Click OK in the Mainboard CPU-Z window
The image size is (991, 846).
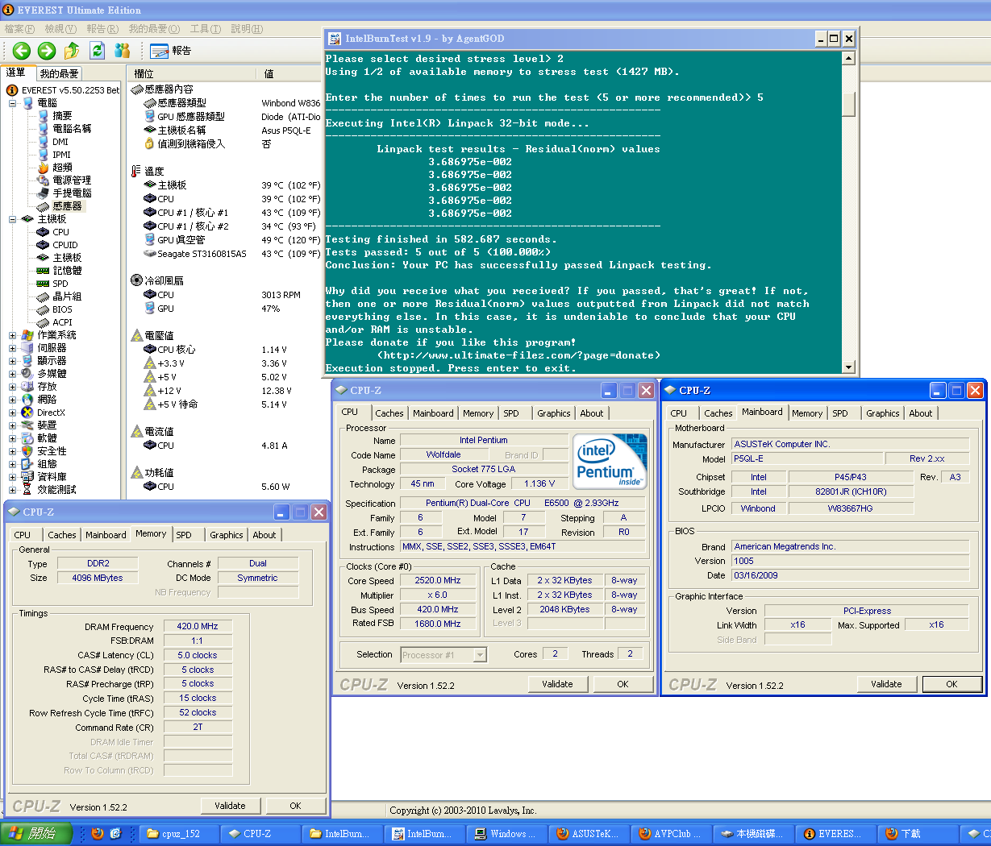951,684
